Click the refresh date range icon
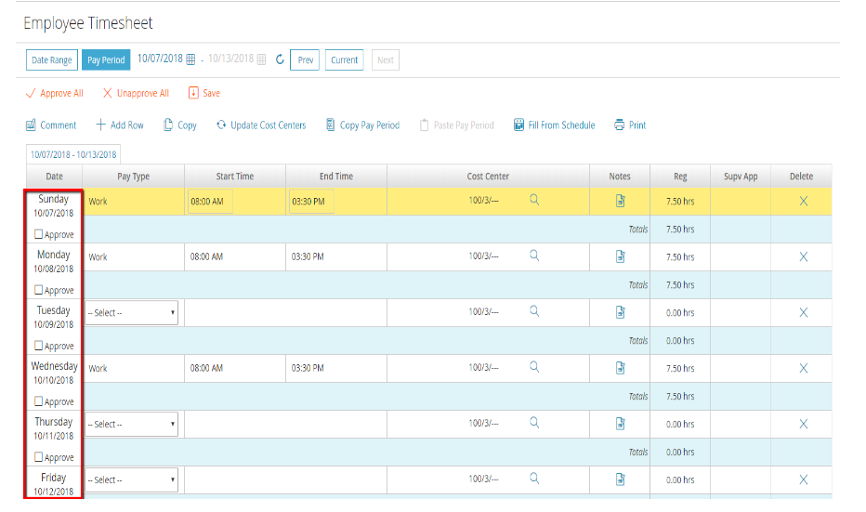Image resolution: width=866 pixels, height=512 pixels. tap(280, 59)
